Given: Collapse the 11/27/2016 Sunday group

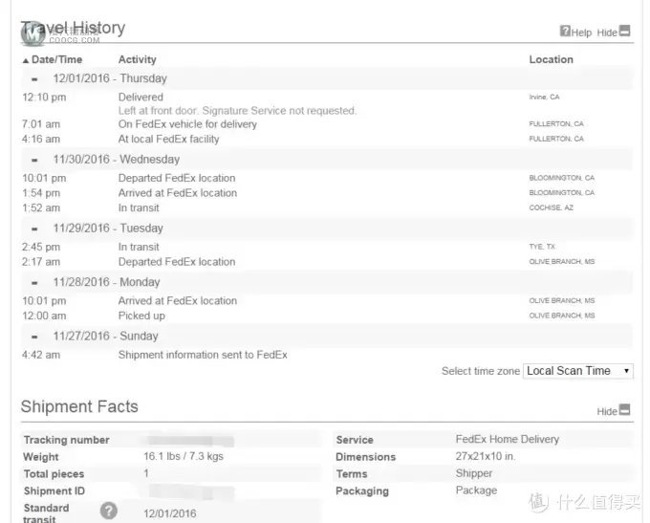Looking at the screenshot, I should 34,337.
